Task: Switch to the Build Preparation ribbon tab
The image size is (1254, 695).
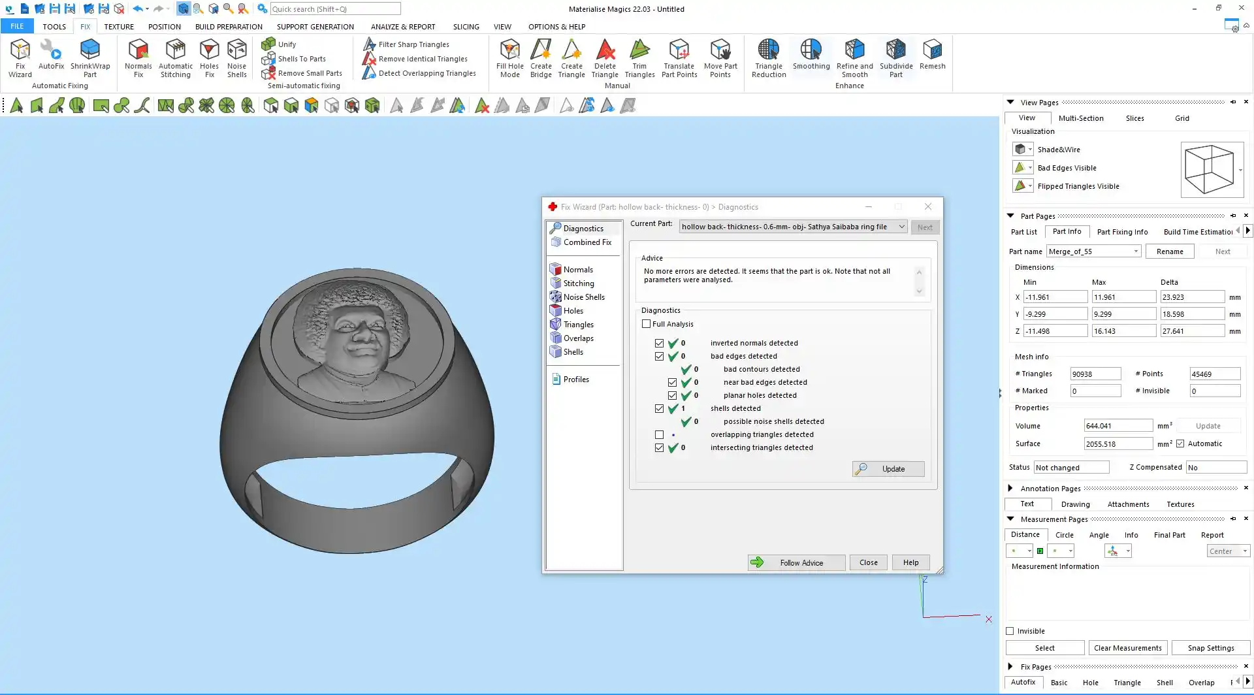Action: (229, 27)
